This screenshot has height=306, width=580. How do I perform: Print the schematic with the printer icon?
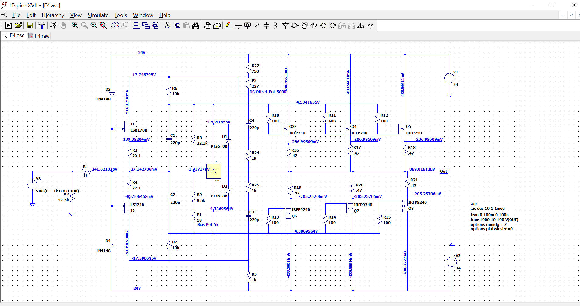pyautogui.click(x=217, y=26)
